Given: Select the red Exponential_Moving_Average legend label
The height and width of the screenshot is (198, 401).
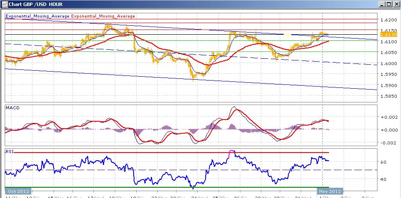Looking at the screenshot, I should (103, 16).
